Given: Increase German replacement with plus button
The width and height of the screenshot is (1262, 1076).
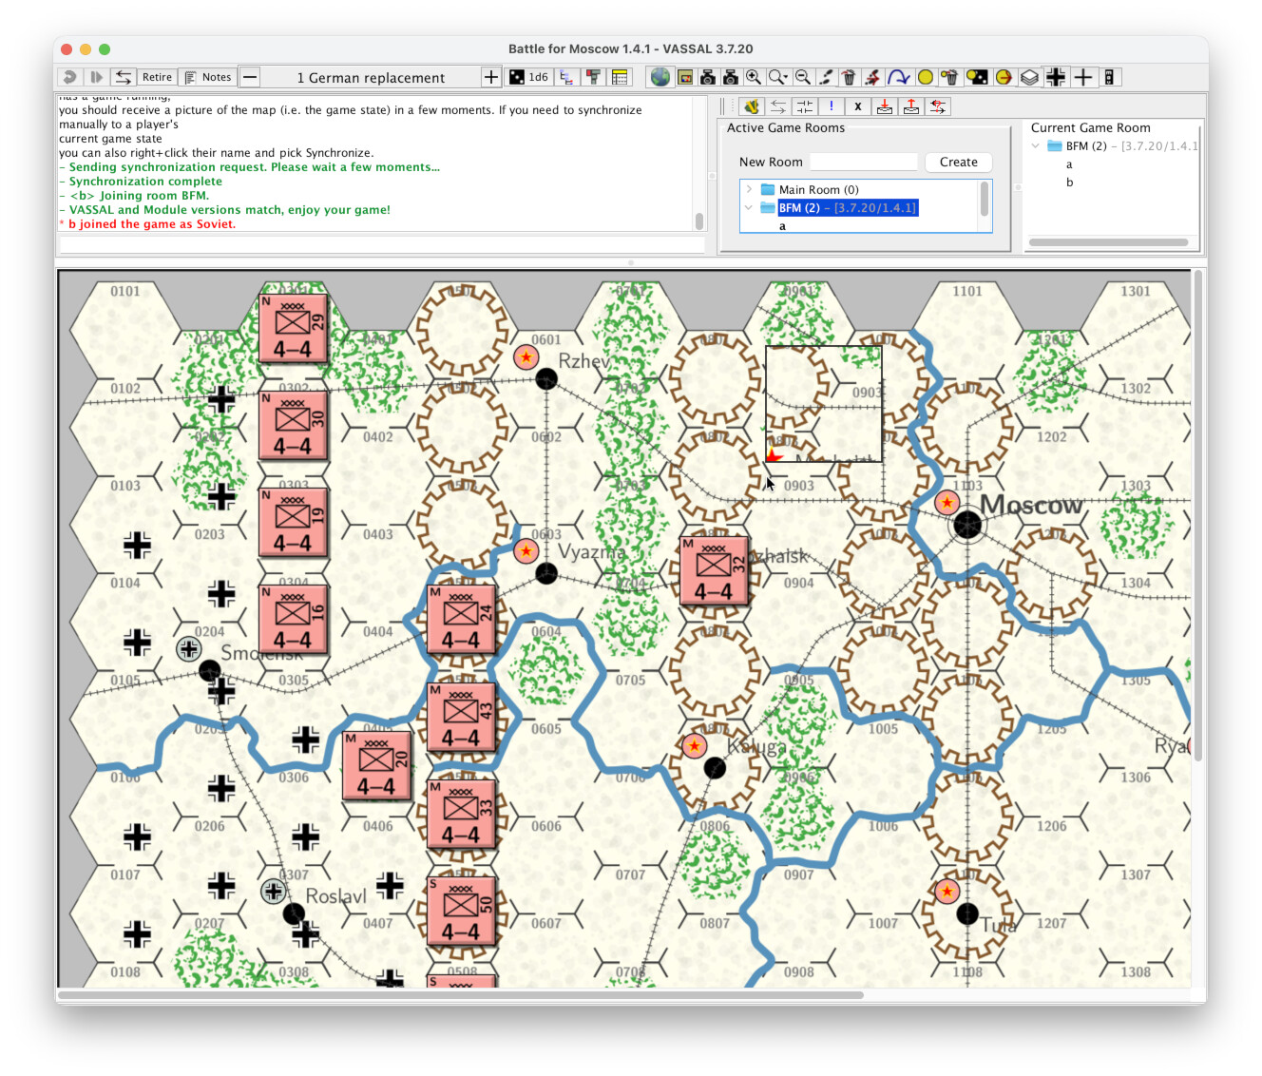Looking at the screenshot, I should [x=490, y=77].
